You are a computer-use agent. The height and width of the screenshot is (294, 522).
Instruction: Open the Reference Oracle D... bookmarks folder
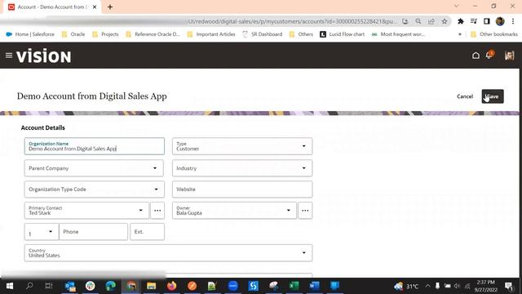(x=153, y=34)
